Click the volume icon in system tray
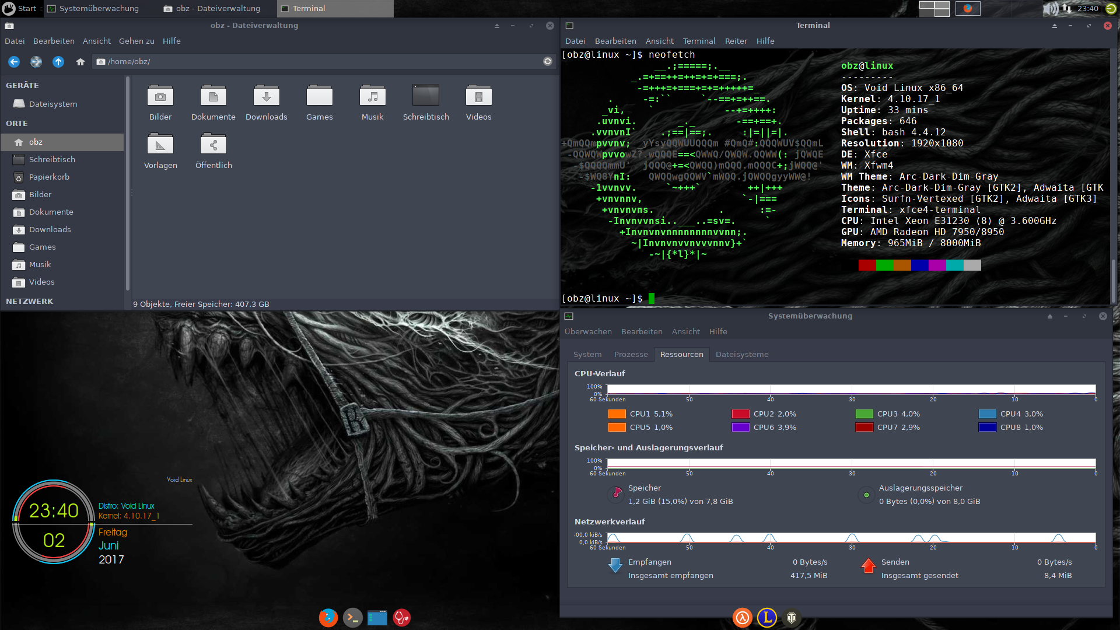Image resolution: width=1120 pixels, height=630 pixels. 1049,8
